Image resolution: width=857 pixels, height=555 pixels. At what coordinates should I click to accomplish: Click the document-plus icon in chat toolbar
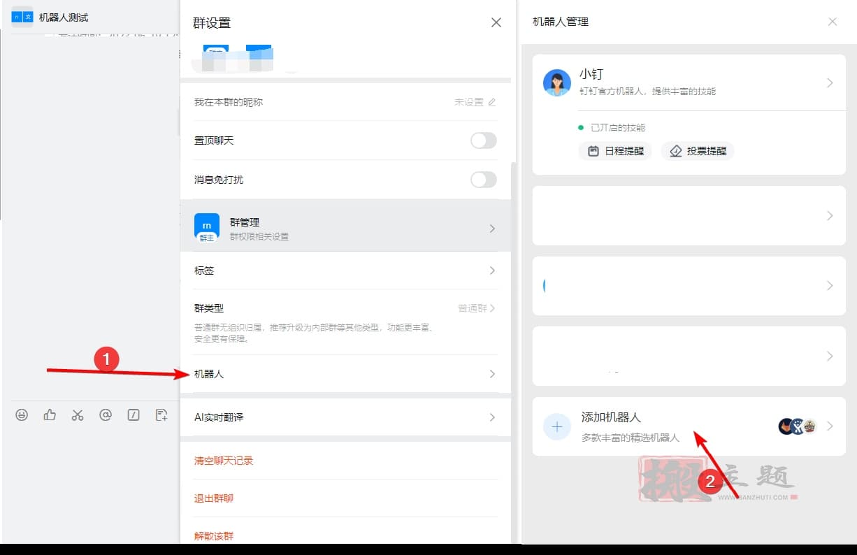pyautogui.click(x=161, y=415)
